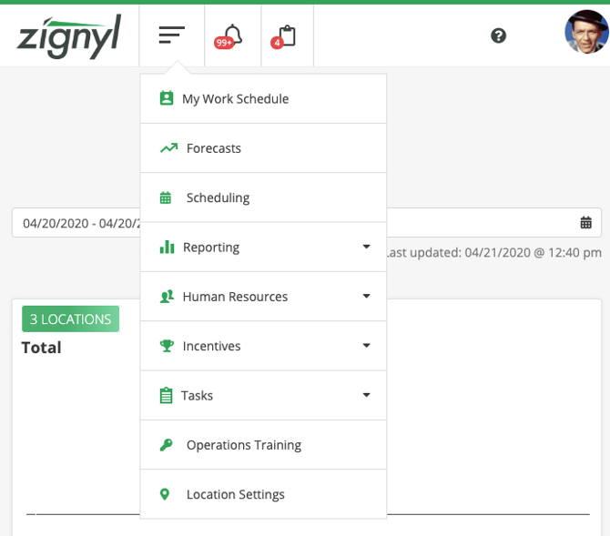Expand the Reporting submenu arrow
The height and width of the screenshot is (536, 610).
[366, 247]
